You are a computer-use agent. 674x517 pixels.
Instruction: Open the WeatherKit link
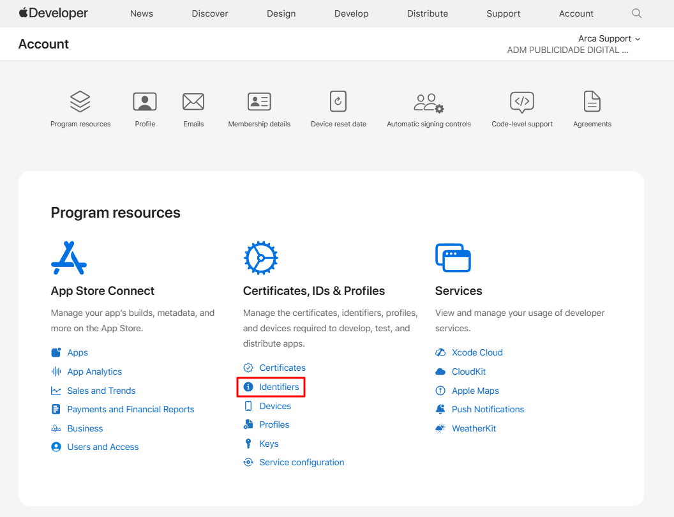[x=474, y=428]
